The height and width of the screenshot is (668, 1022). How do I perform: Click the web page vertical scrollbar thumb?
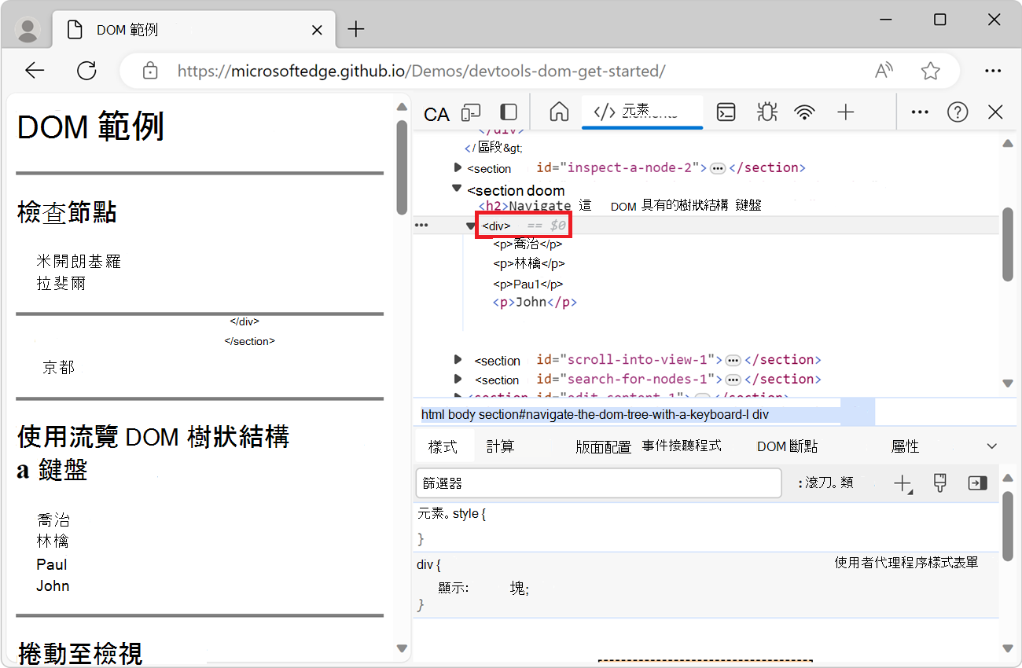(403, 167)
